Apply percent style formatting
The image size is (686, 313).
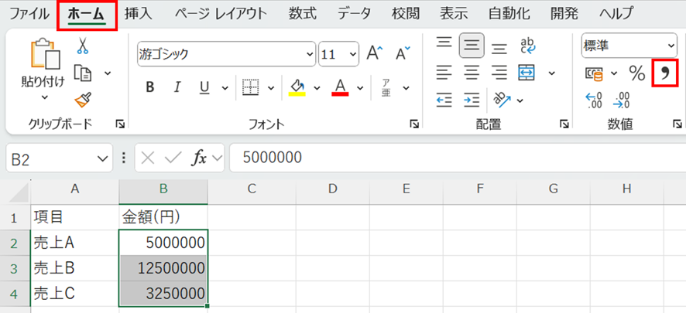(636, 73)
